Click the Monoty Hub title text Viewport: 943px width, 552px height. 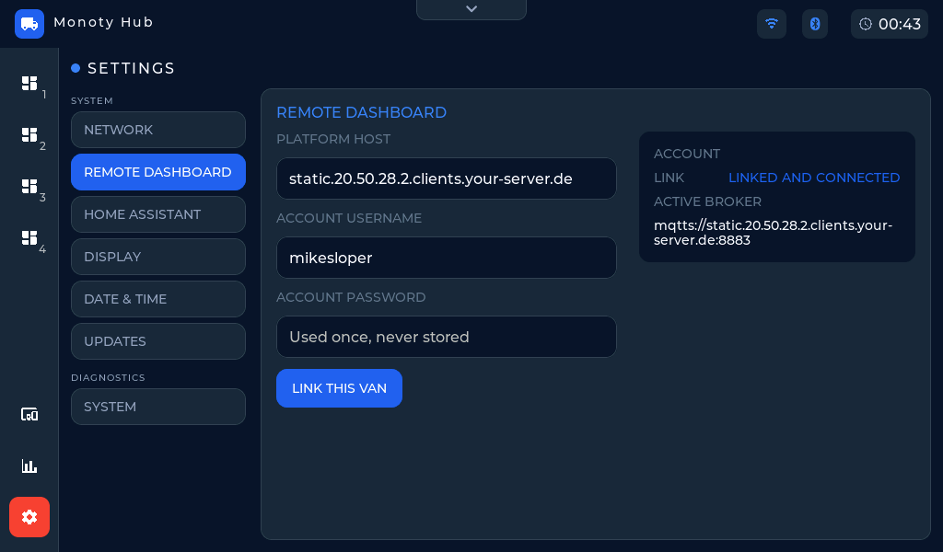103,22
